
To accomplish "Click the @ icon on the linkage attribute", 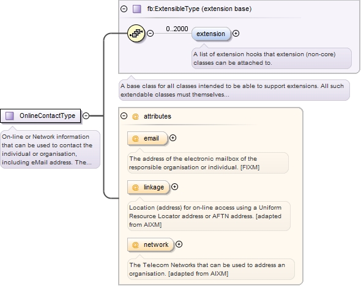I will [x=135, y=188].
